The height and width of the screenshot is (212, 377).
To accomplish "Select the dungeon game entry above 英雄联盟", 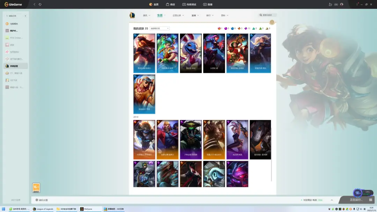I will click(x=16, y=59).
